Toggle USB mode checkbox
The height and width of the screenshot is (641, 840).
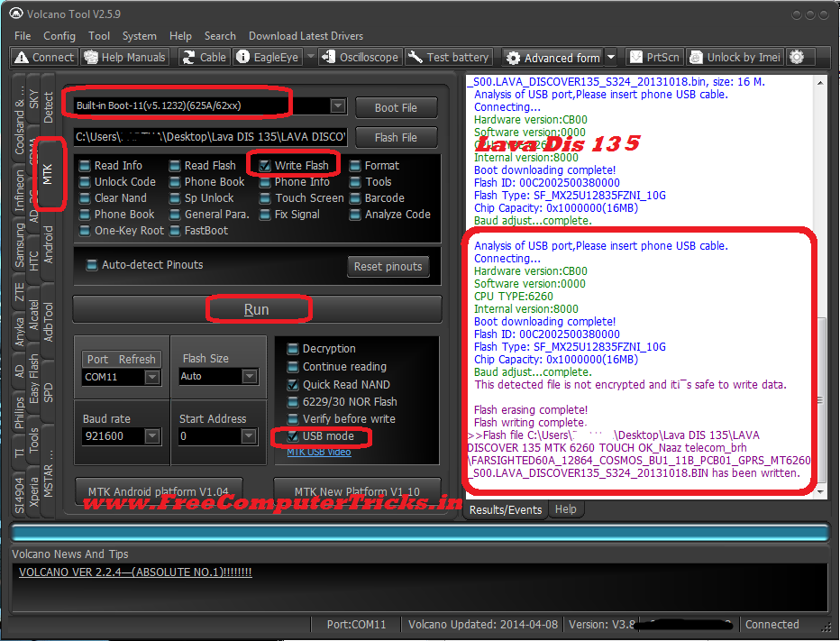(293, 436)
